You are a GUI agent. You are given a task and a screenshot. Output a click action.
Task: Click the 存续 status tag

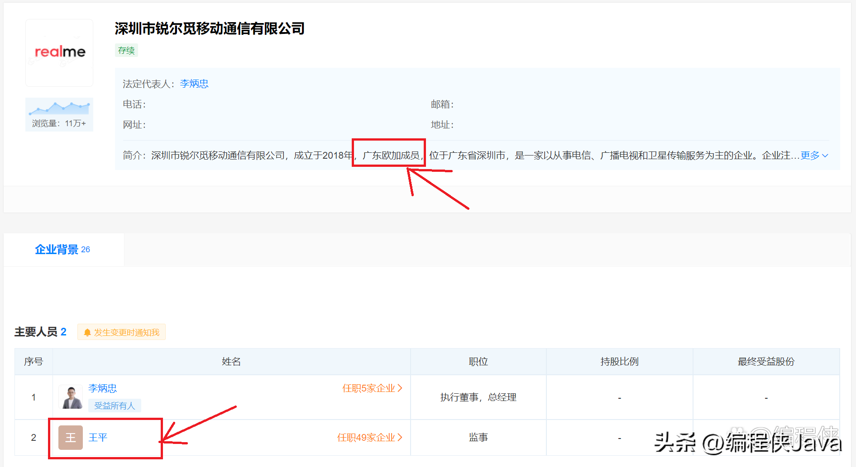126,51
